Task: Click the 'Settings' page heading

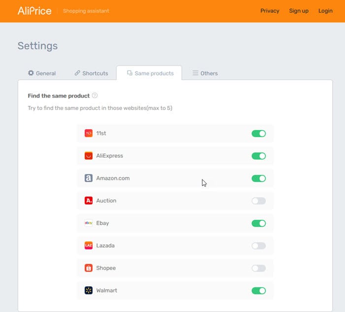Action: coord(37,46)
